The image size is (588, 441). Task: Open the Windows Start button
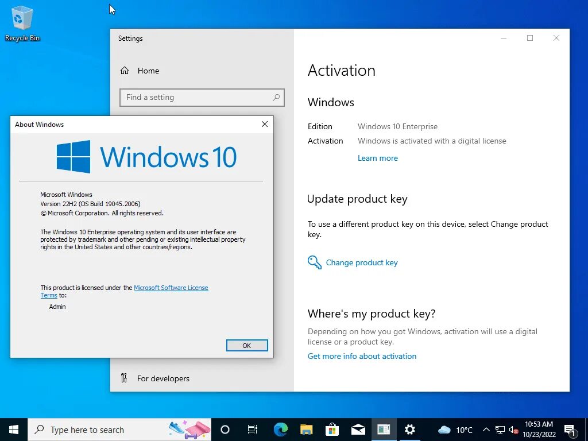click(14, 430)
